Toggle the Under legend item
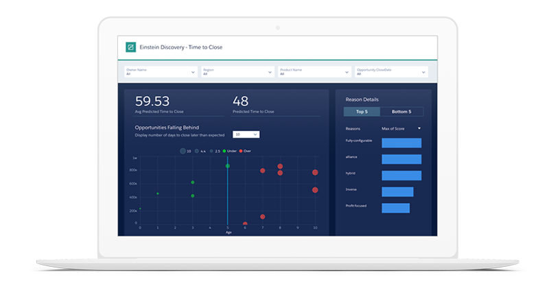Image resolution: width=549 pixels, height=286 pixels. 230,151
